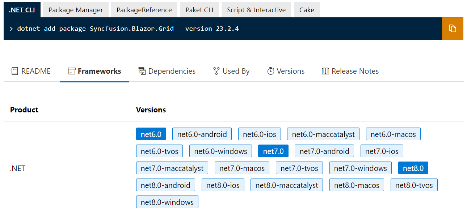Viewport: 467px width, 219px height.
Task: Open the Release Notes section
Action: click(x=355, y=71)
